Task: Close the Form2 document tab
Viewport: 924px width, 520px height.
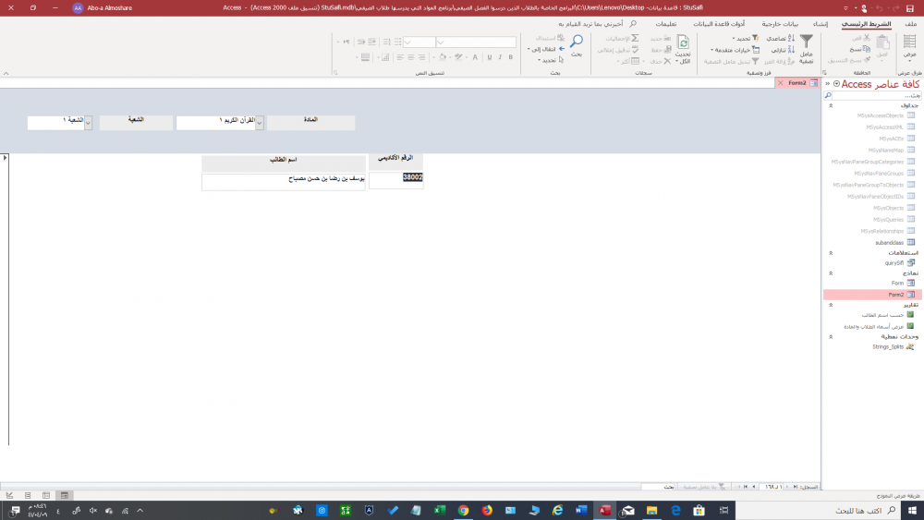Action: 780,83
